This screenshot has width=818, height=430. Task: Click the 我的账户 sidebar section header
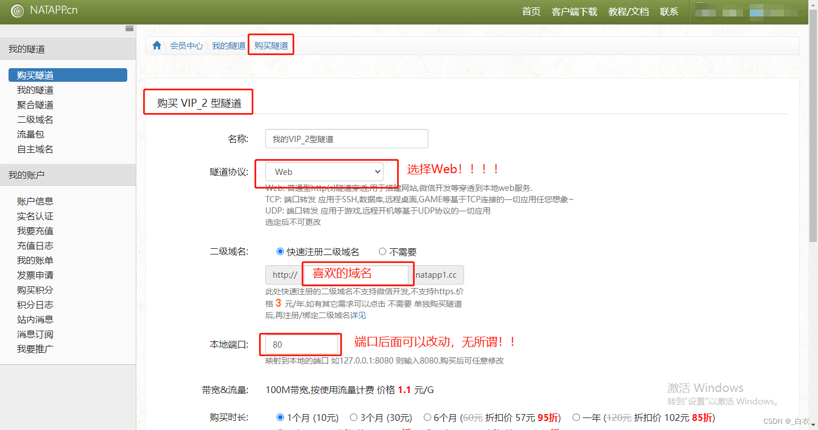click(x=68, y=175)
